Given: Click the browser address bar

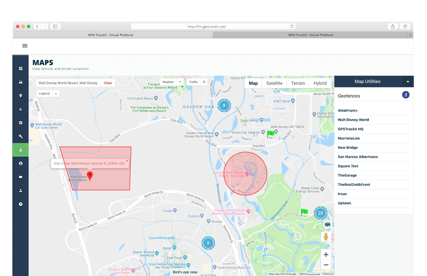Looking at the screenshot, I should pyautogui.click(x=213, y=26).
